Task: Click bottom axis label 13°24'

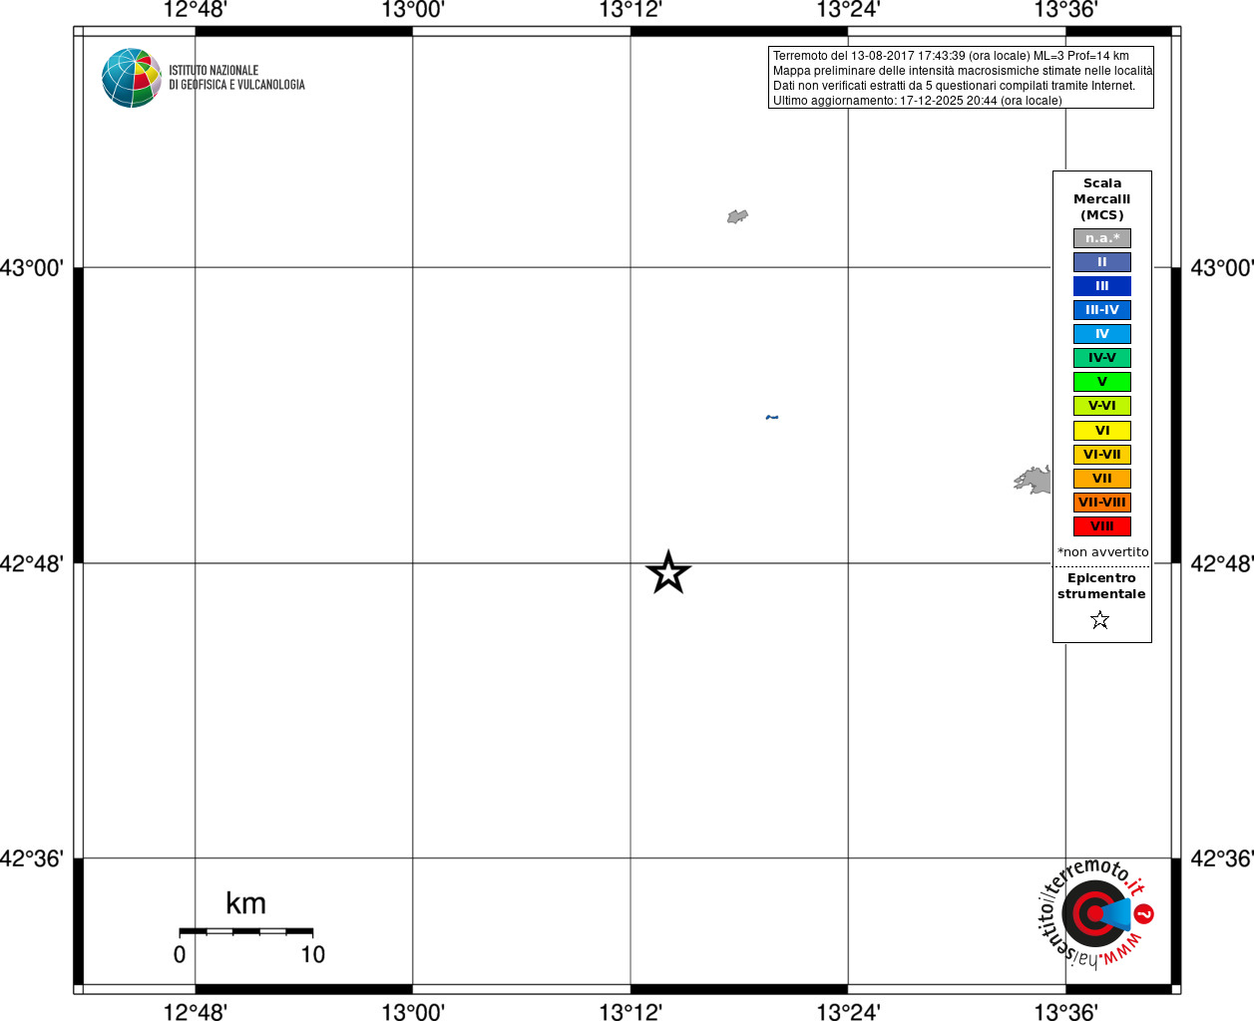Action: [848, 1012]
